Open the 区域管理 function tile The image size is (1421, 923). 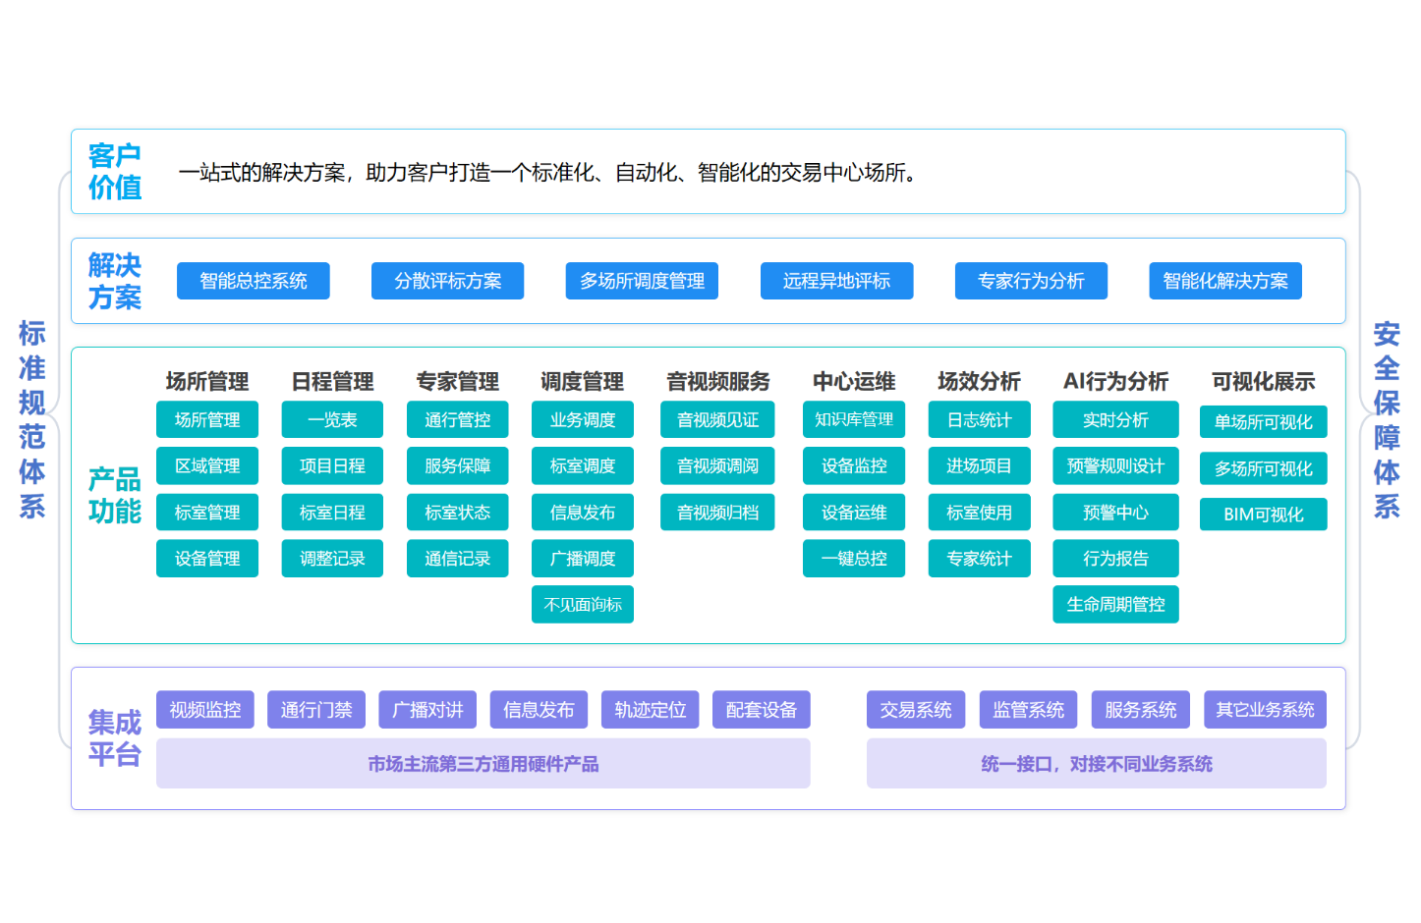click(x=207, y=465)
